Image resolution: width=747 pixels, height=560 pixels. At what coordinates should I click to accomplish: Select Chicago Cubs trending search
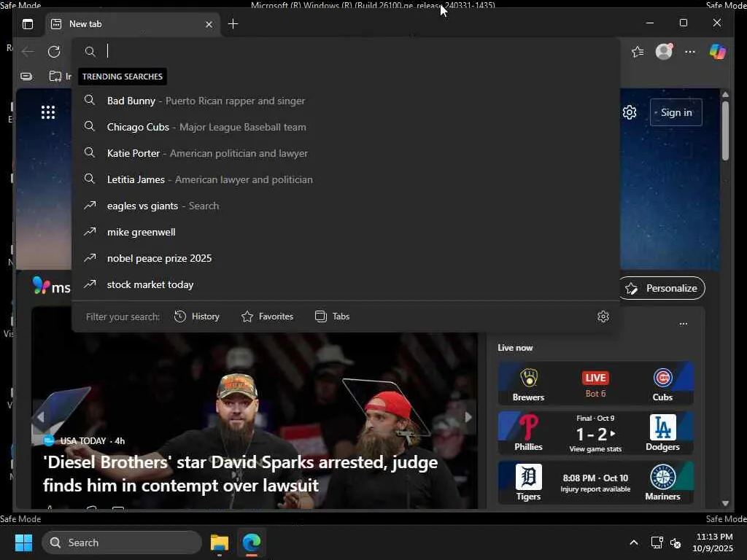pos(346,127)
